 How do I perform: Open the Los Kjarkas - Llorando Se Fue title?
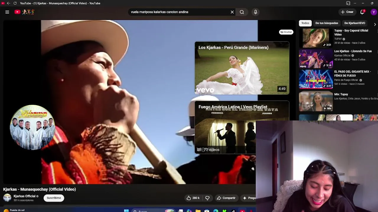[x=353, y=51]
